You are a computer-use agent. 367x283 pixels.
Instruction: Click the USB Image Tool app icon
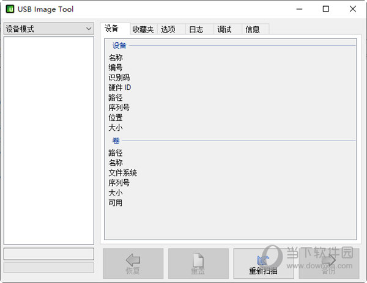coord(10,9)
